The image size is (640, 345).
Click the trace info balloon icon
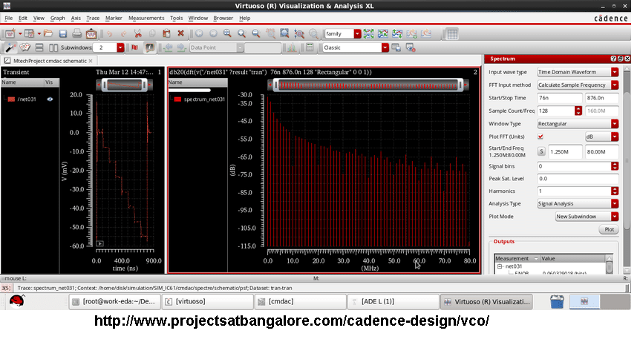[150, 47]
